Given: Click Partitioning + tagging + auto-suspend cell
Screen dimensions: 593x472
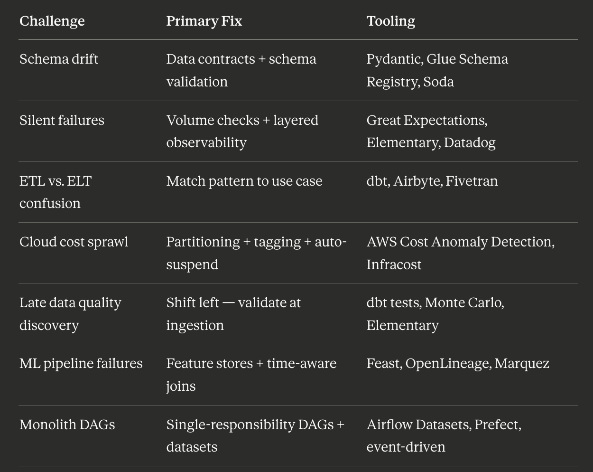Looking at the screenshot, I should coord(256,253).
